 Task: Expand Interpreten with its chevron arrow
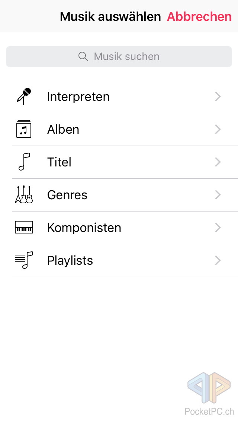tap(218, 97)
